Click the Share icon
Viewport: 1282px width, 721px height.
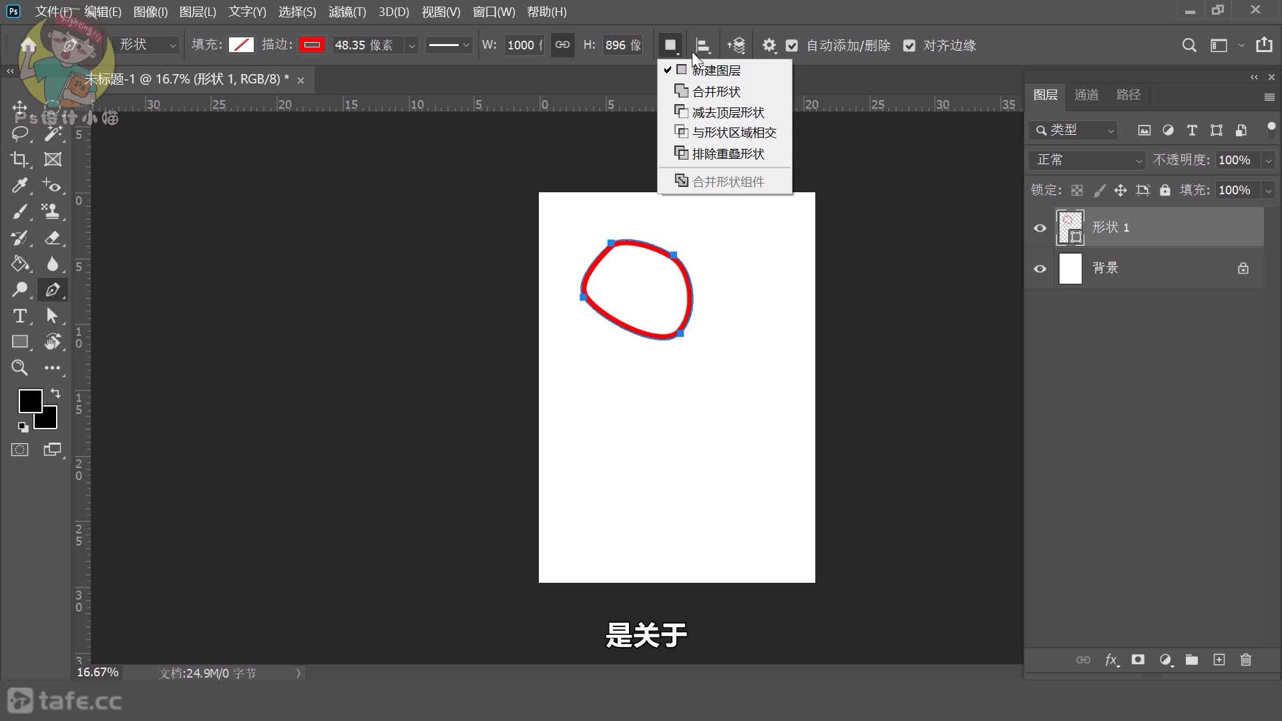tap(1264, 45)
